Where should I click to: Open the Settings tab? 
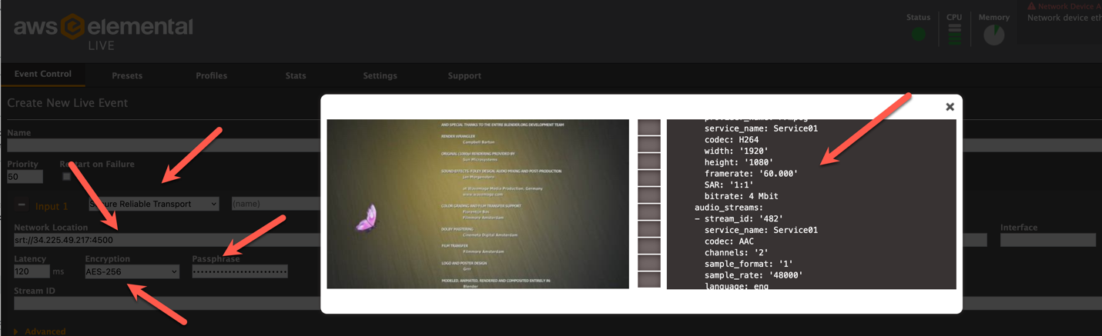tap(380, 75)
